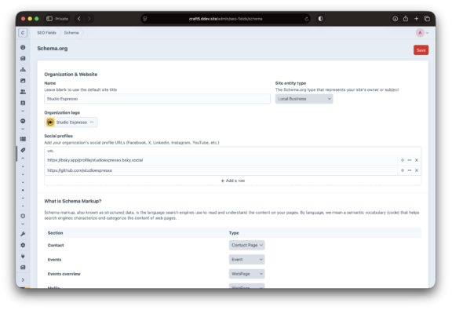The image size is (452, 310).
Task: Click the 'Events overview' section row label
Action: (x=64, y=274)
